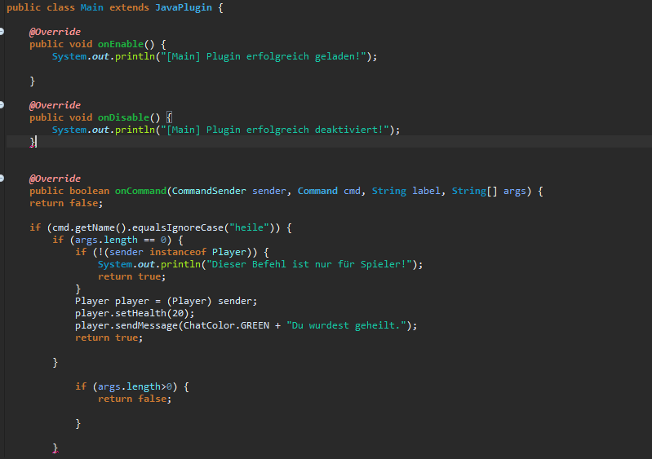Click cmd.getName() in the if statement

(89, 227)
